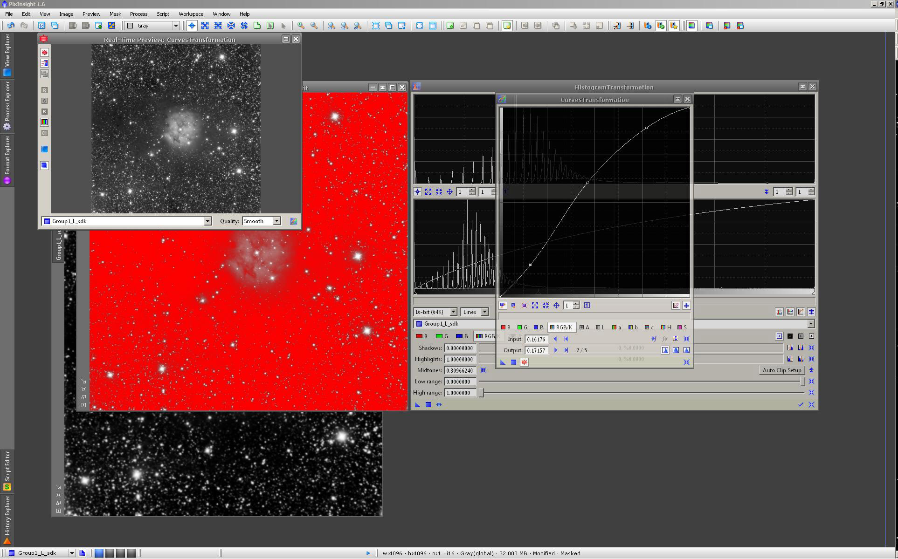Screen dimensions: 898x559
Task: Open the Gray color mode dropdown in toolbar
Action: [152, 26]
